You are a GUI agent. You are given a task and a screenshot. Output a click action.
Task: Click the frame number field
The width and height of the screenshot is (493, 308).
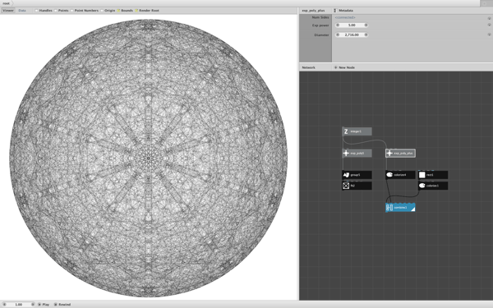[x=19, y=304]
